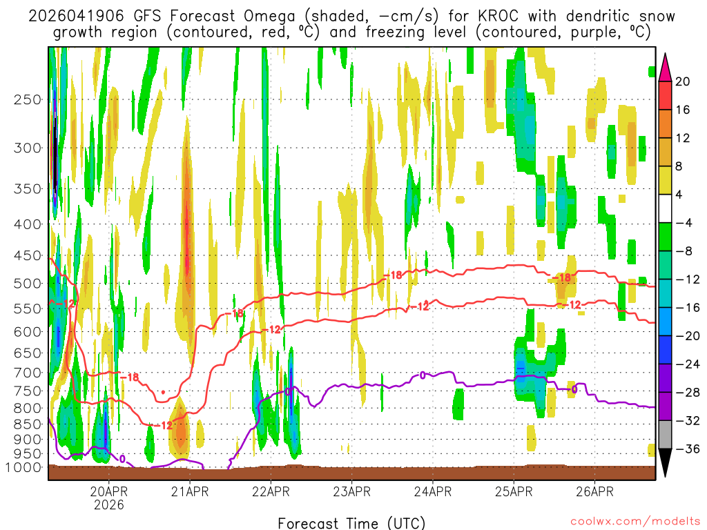Image resolution: width=707 pixels, height=530 pixels.
Task: Click the gray swatch between -32 and -36
Action: 665,435
